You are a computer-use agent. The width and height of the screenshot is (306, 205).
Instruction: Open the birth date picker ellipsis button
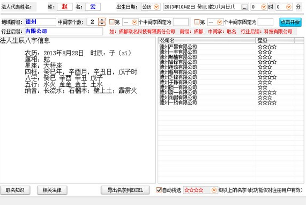coord(244,7)
